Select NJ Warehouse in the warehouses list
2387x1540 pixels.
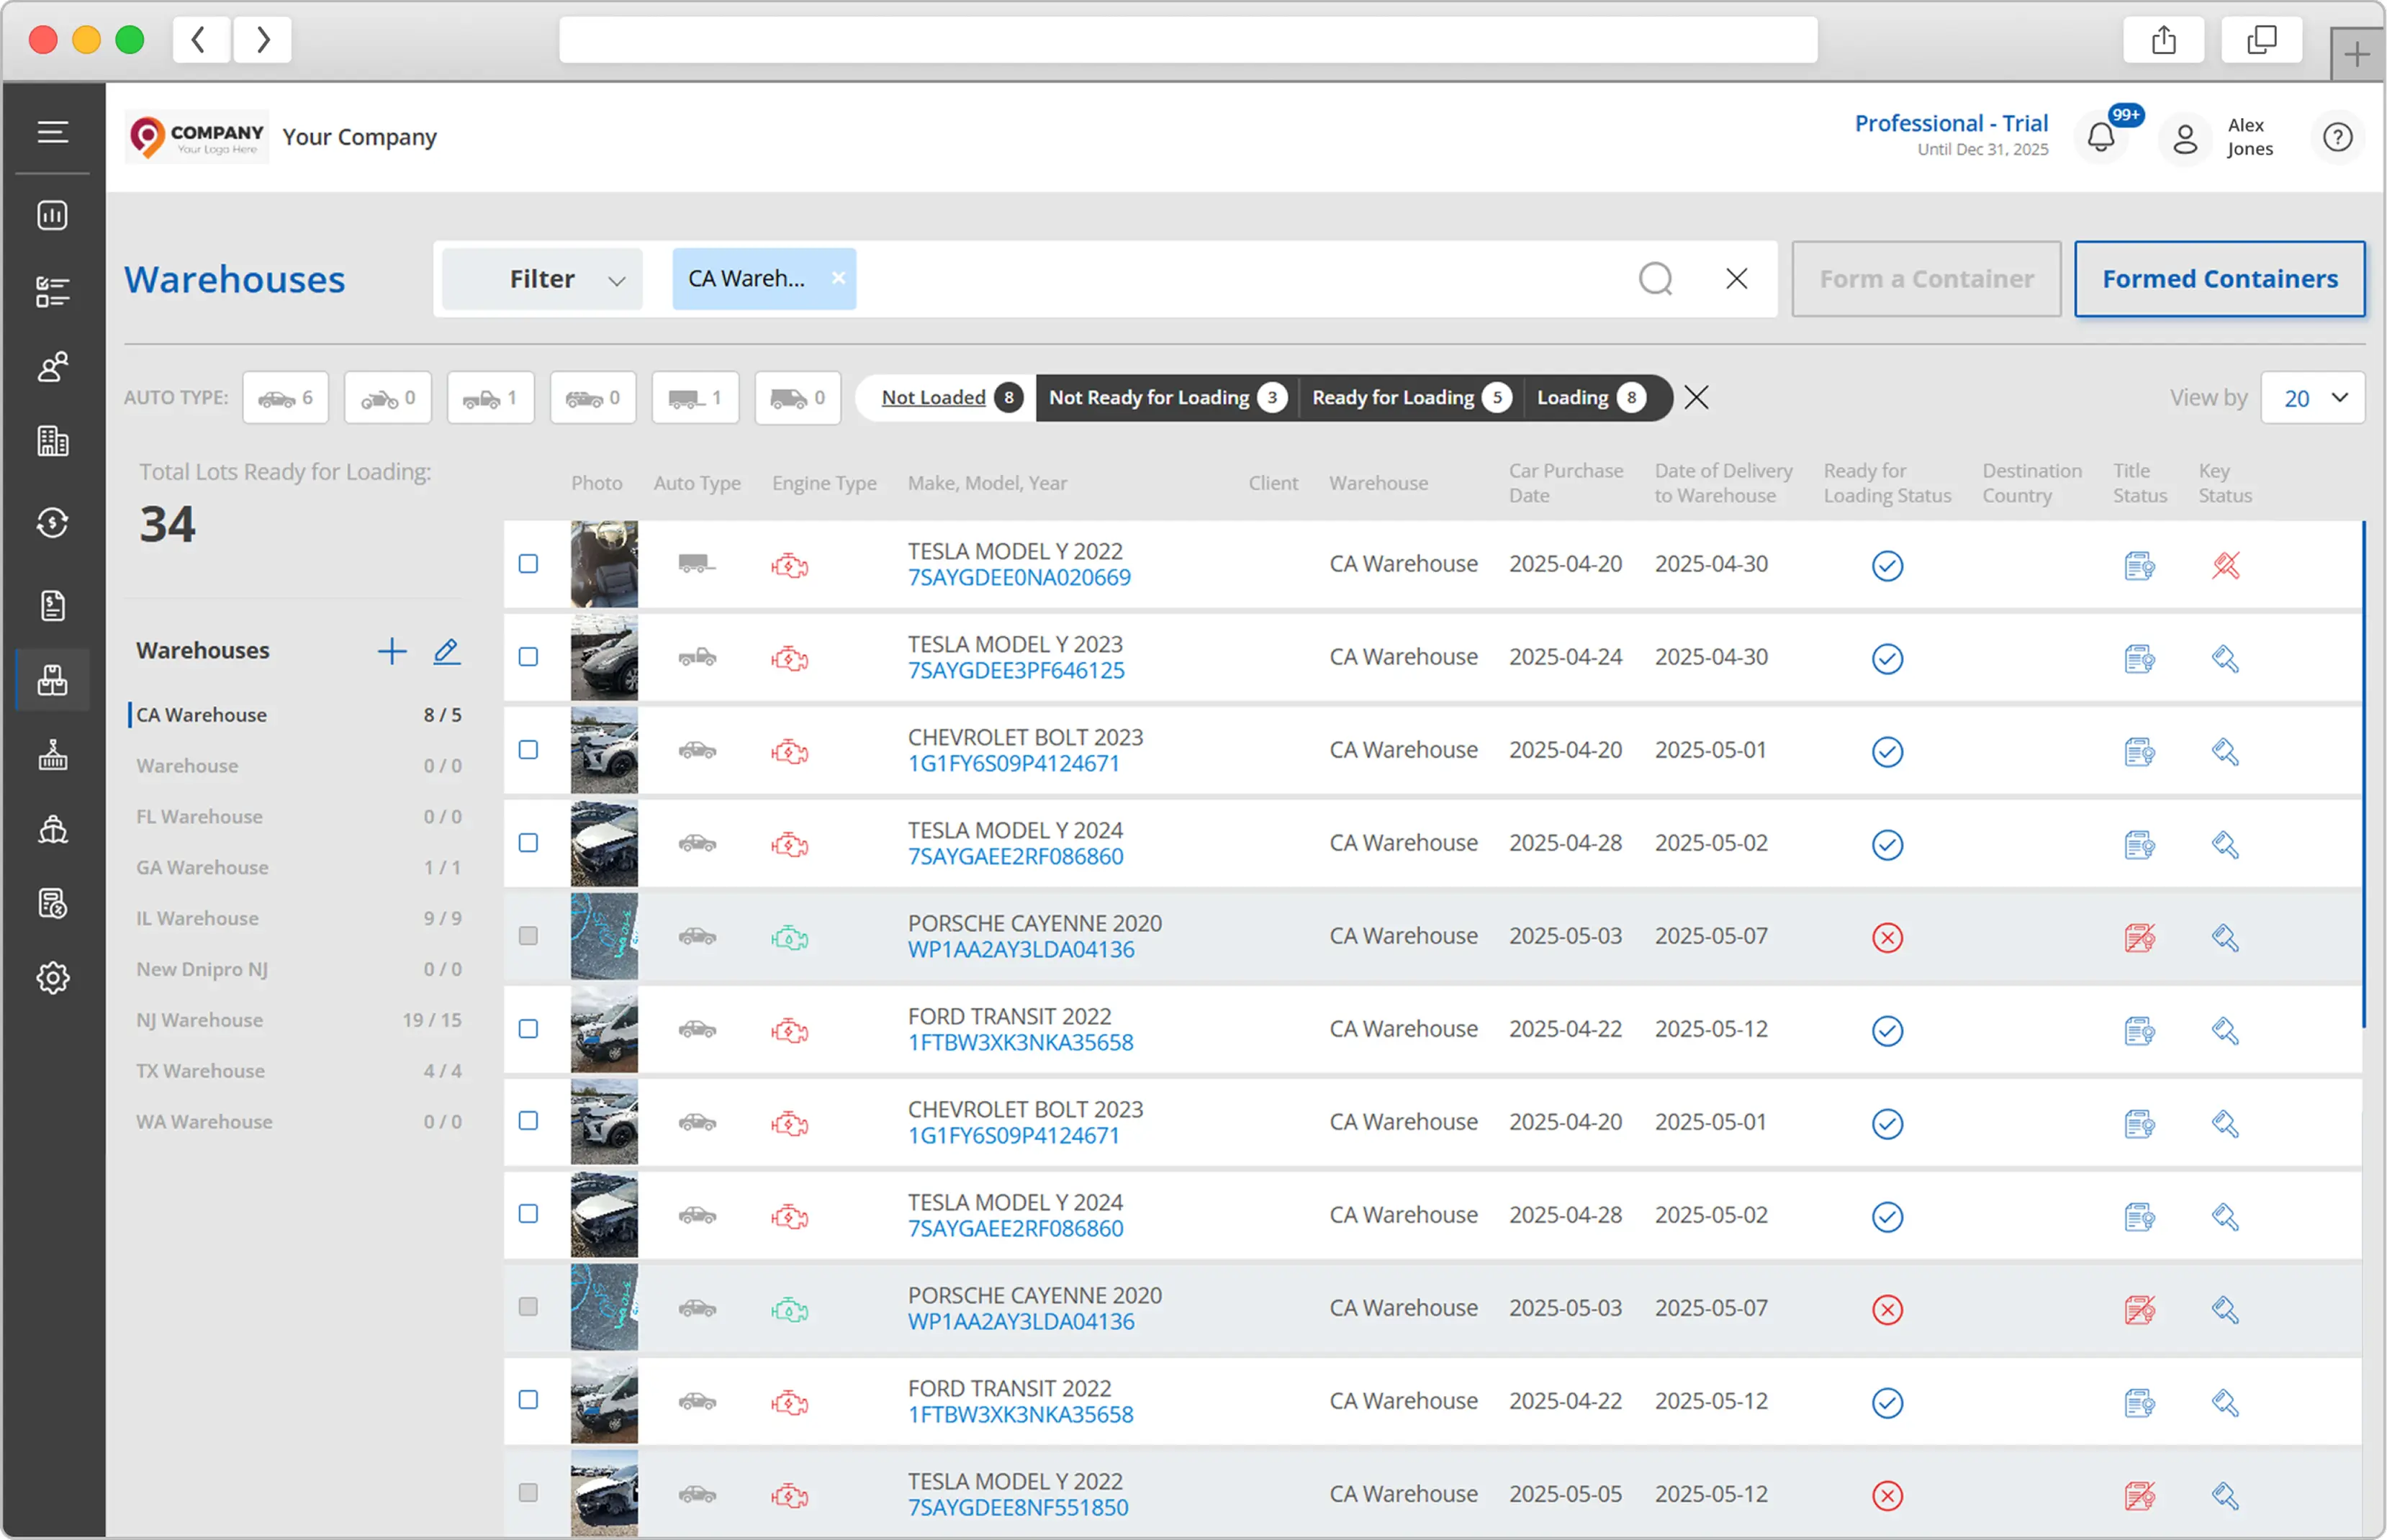[x=299, y=1020]
